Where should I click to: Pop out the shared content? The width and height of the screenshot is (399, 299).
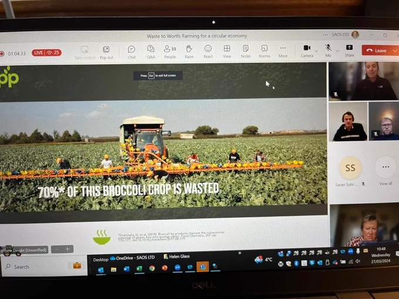click(106, 53)
